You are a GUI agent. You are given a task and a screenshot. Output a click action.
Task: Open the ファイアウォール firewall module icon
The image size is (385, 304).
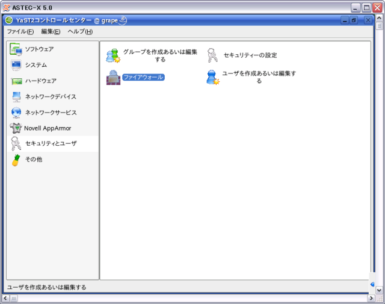(112, 78)
